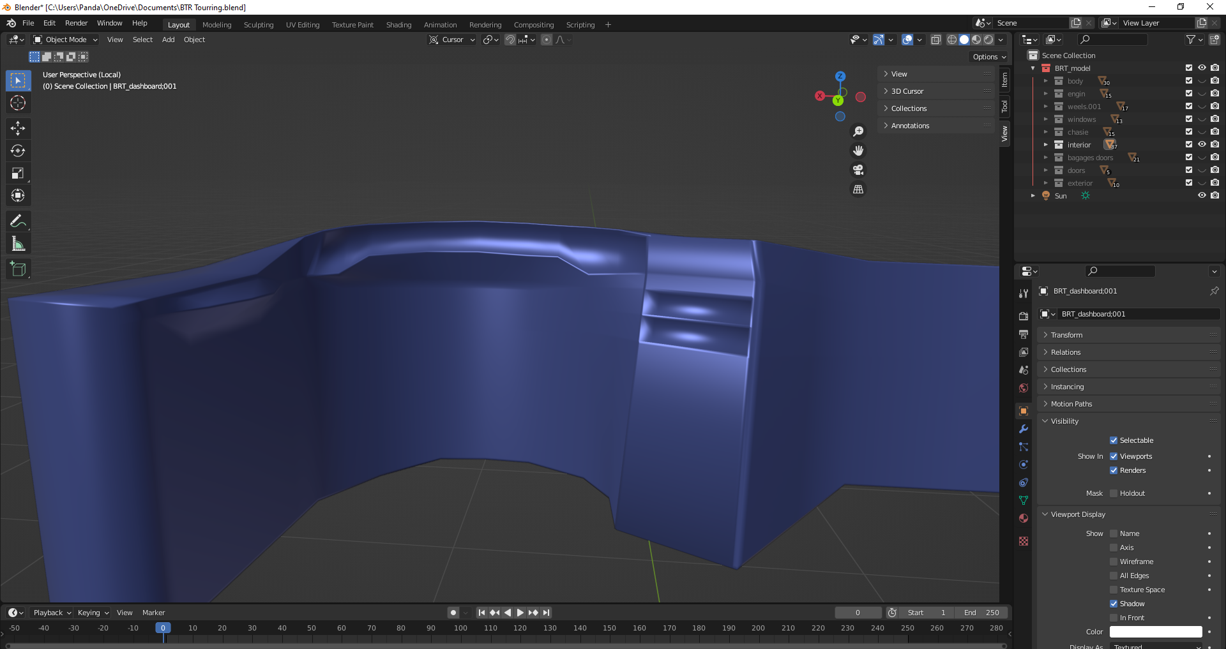Hide the interior collection with eye icon
The image size is (1226, 649).
coord(1201,145)
